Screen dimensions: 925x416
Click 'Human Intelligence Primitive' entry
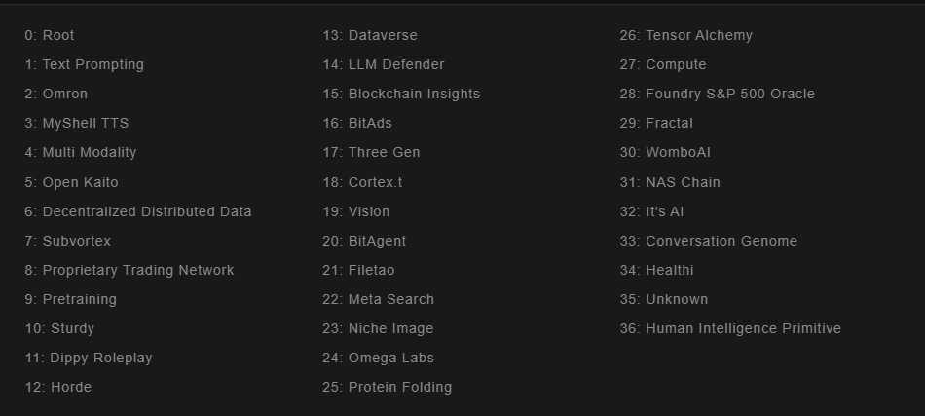[x=730, y=328]
